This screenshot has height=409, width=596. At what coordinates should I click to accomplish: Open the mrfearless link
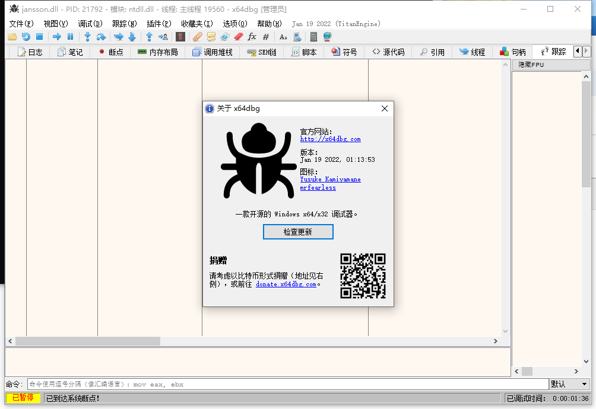[x=318, y=187]
